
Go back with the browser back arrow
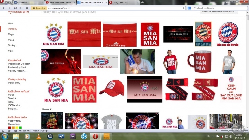(x=4, y=8)
